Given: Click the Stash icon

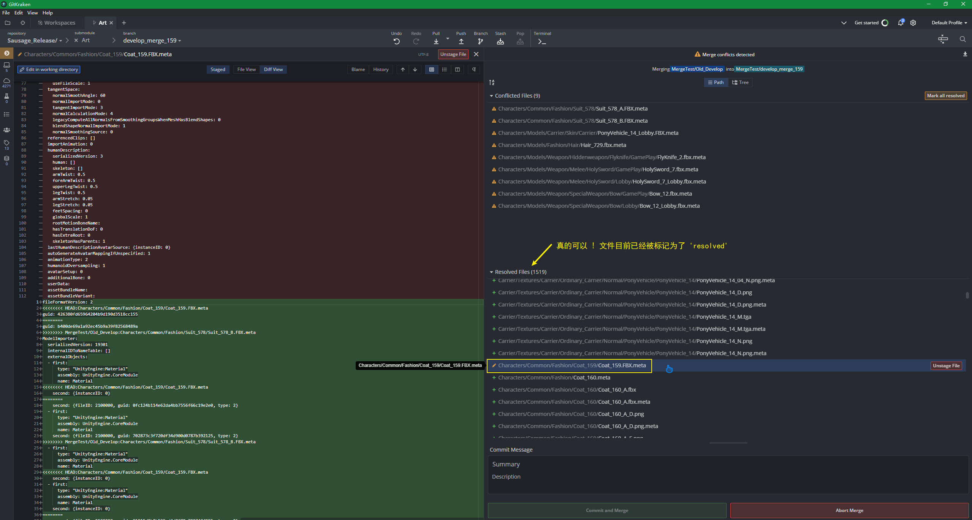Looking at the screenshot, I should [x=500, y=41].
